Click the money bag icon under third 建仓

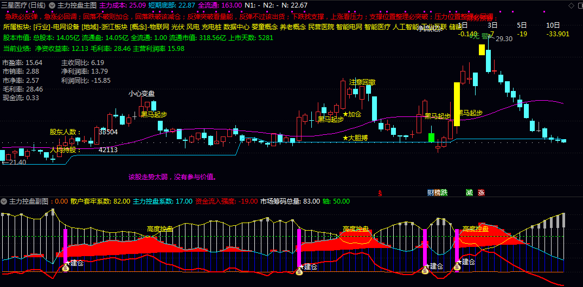(x=425, y=271)
